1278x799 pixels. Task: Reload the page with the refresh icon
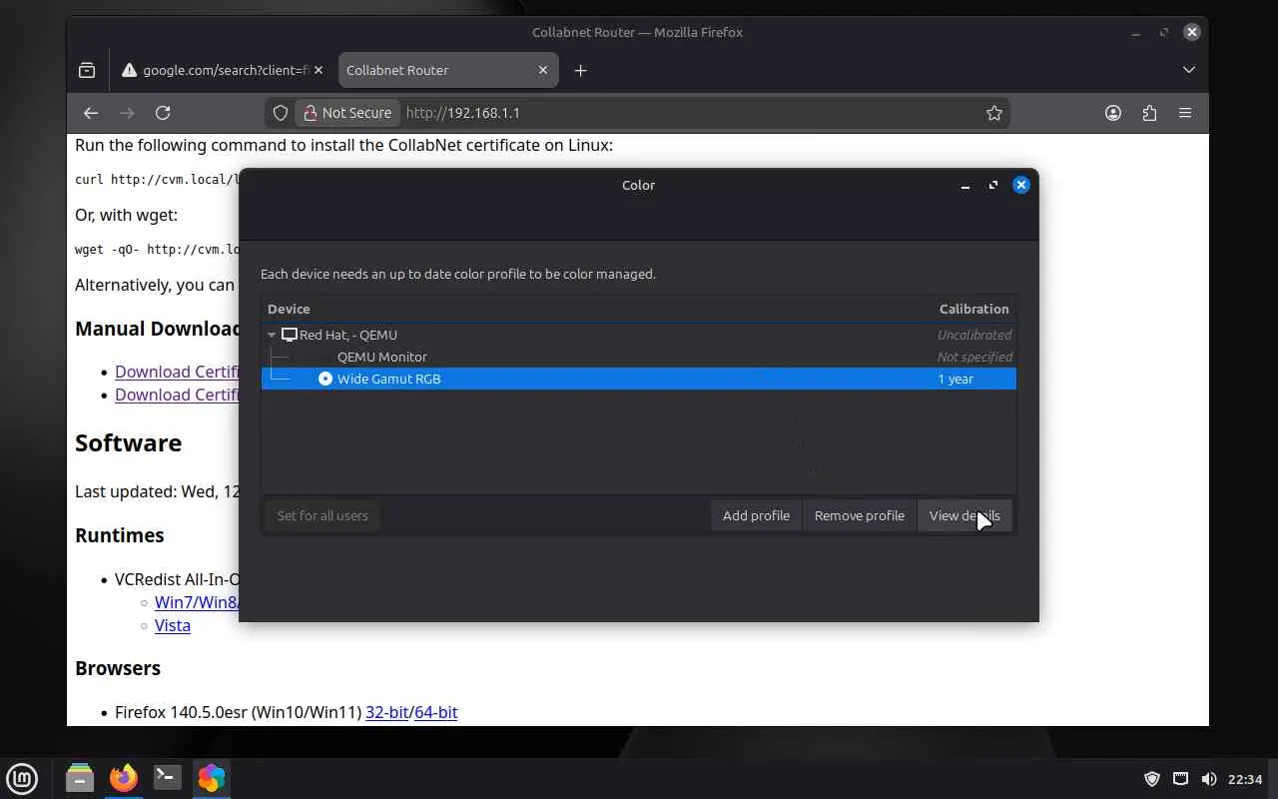click(163, 113)
